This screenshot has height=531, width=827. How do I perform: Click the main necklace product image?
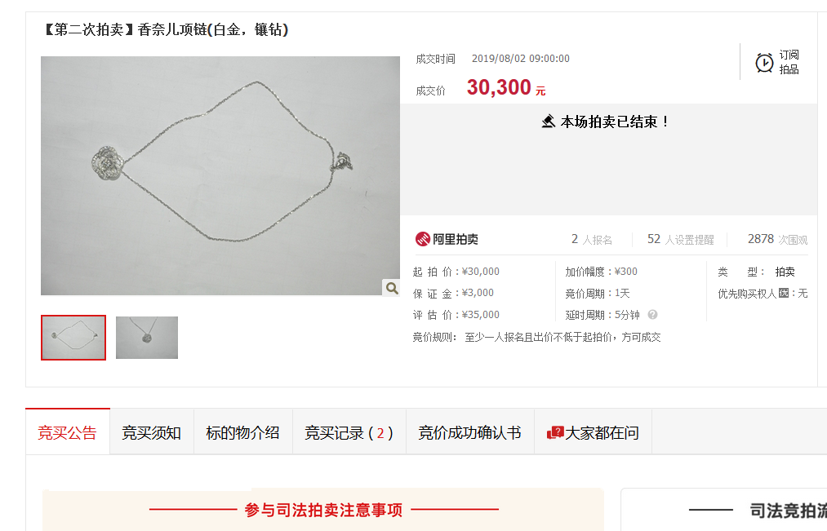click(220, 175)
